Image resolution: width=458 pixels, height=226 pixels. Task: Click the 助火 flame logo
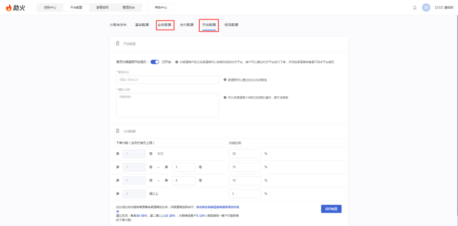coord(15,8)
